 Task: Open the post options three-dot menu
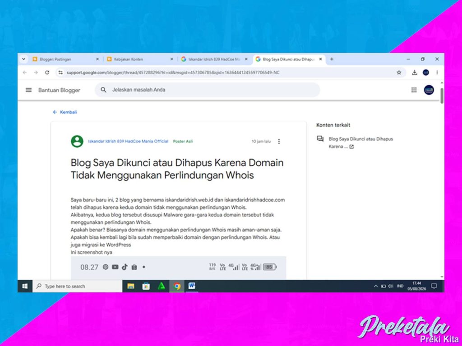279,141
